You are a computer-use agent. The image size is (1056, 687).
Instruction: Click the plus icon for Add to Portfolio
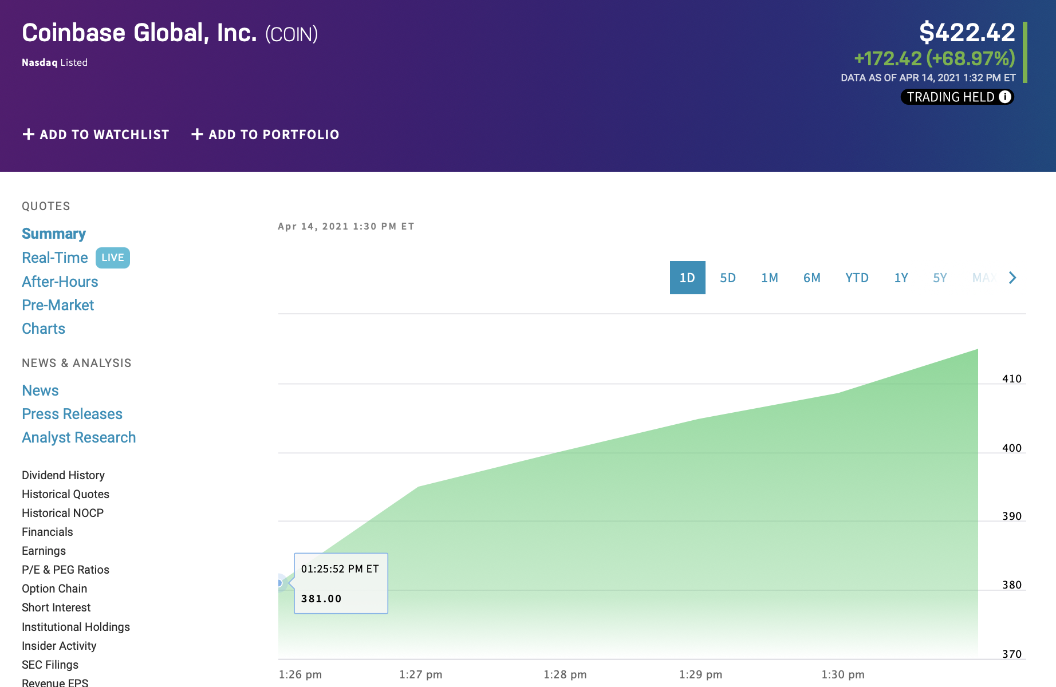(x=197, y=134)
